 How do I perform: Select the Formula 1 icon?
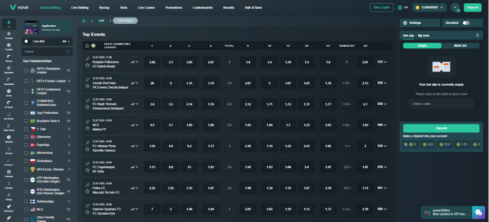pos(9,160)
